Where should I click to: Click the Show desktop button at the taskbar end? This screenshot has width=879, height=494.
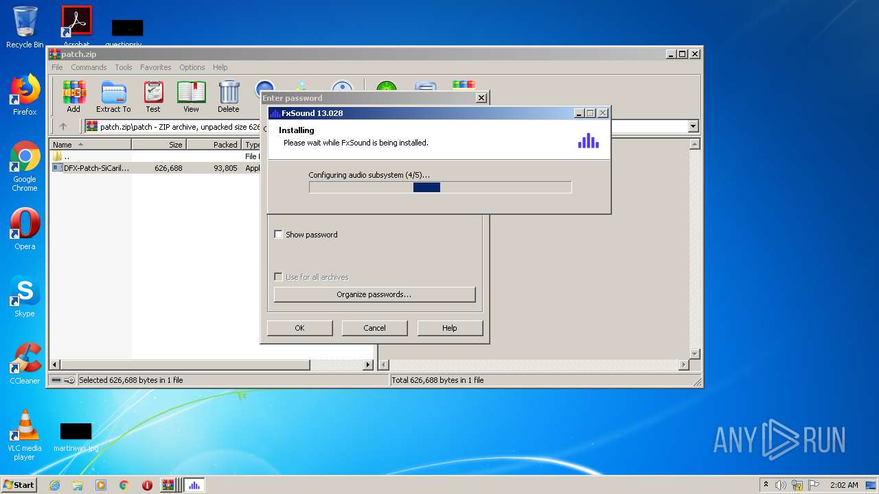coord(871,485)
